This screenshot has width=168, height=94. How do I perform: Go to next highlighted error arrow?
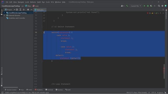(163, 13)
